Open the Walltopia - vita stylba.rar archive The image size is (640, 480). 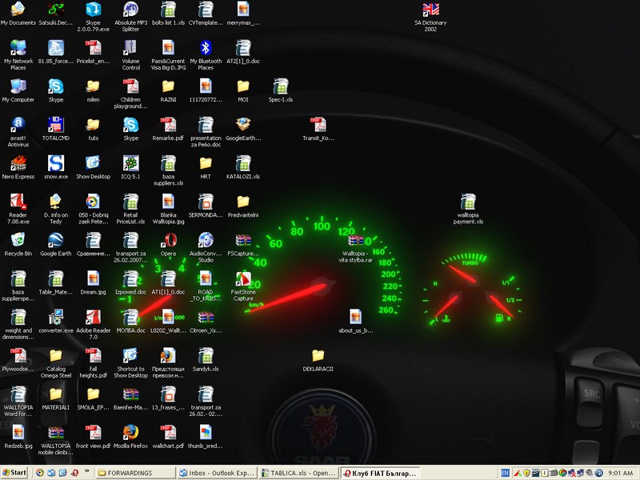[x=356, y=240]
